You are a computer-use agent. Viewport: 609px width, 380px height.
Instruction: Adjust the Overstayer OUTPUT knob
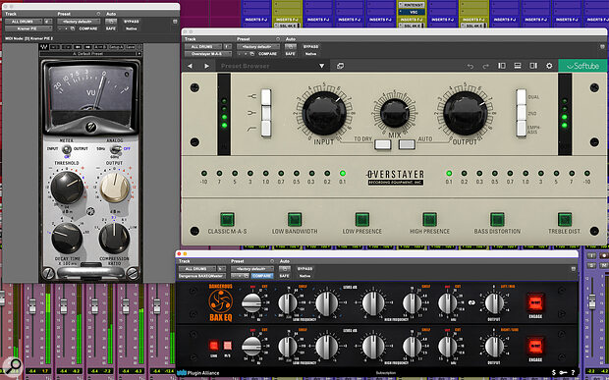pyautogui.click(x=466, y=113)
